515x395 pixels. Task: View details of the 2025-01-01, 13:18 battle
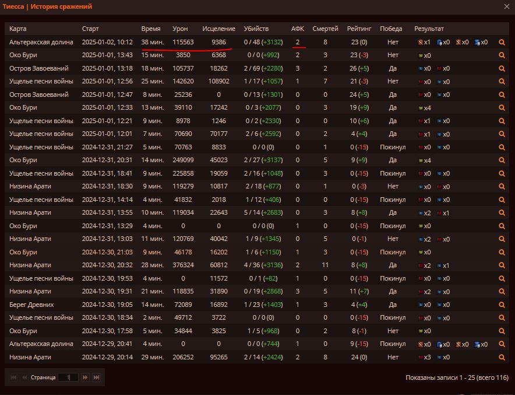[502, 68]
